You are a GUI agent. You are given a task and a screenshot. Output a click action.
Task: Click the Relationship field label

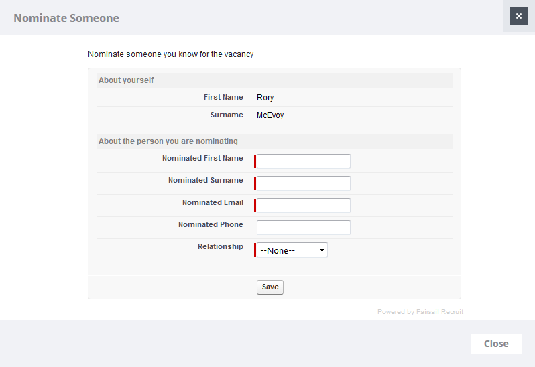pyautogui.click(x=220, y=247)
